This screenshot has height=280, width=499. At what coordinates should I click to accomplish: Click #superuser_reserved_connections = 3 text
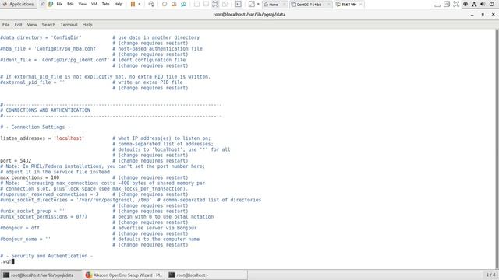[49, 194]
